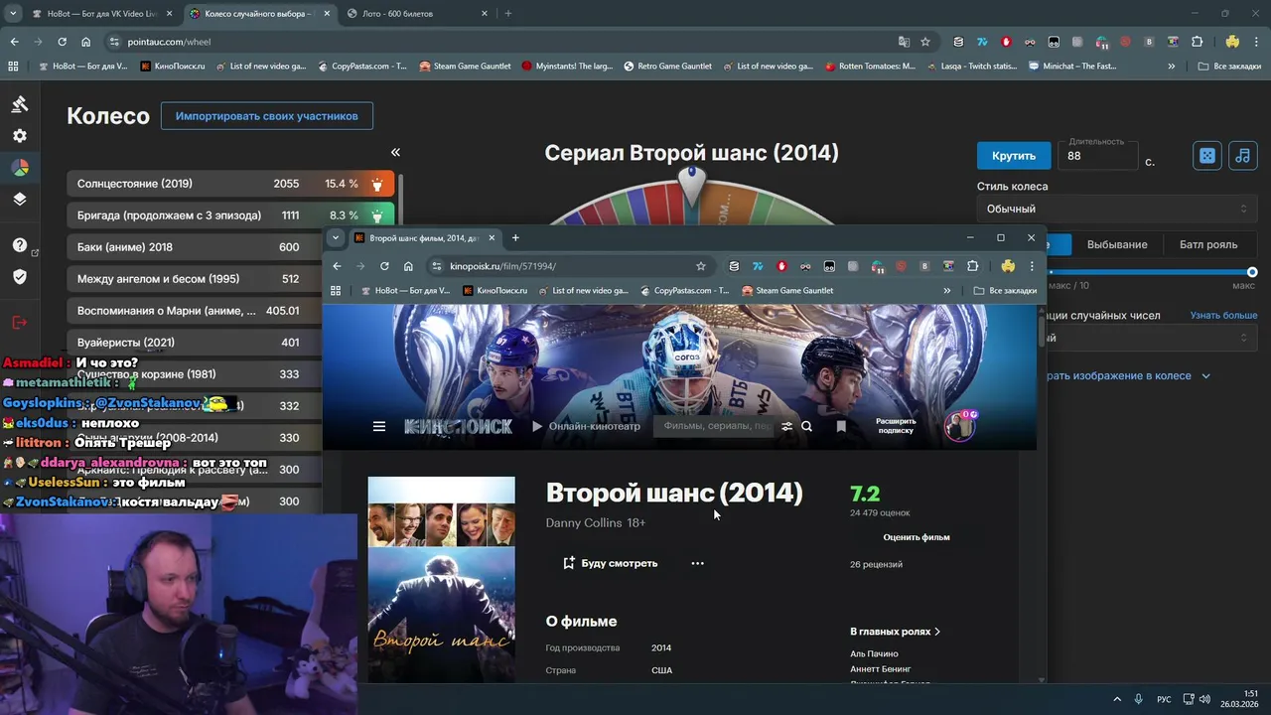Show more bookmarks chevron in pointauc window
Image resolution: width=1271 pixels, height=715 pixels.
pos(1172,67)
